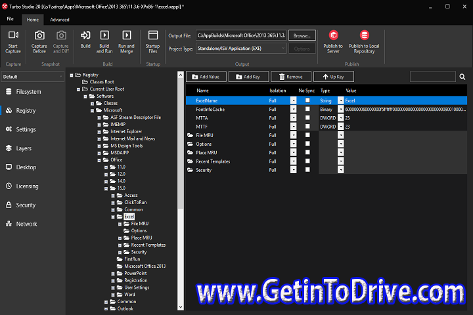Select the Microsoft Office 2013 key
Image resolution: width=473 pixels, height=315 pixels.
145,266
